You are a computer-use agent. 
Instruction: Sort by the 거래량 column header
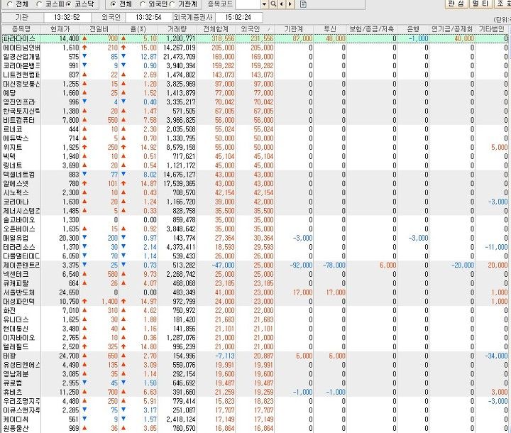tap(177, 29)
